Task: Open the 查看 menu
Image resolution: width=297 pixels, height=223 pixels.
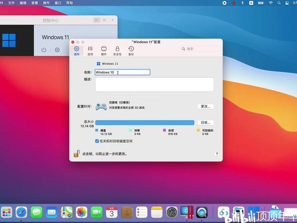Action: 35,3
